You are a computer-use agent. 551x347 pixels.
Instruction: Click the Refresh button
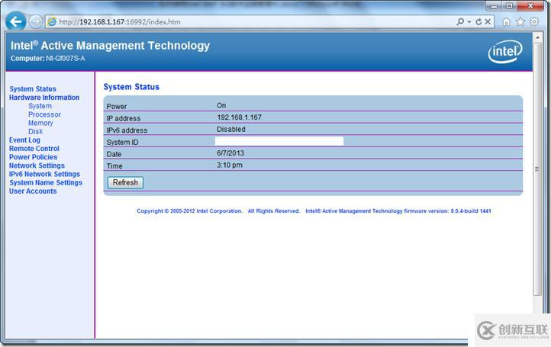tap(125, 182)
